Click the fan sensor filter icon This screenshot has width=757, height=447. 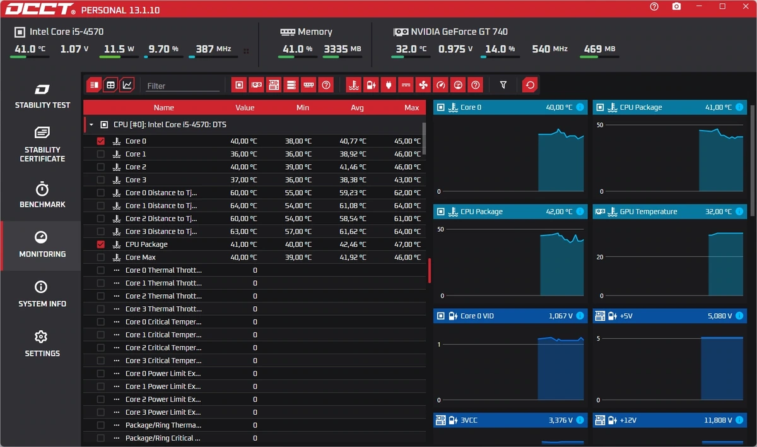423,85
